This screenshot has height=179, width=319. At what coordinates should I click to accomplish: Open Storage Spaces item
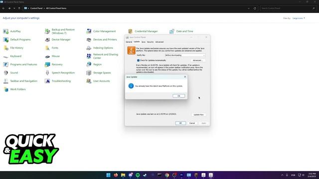[99, 73]
